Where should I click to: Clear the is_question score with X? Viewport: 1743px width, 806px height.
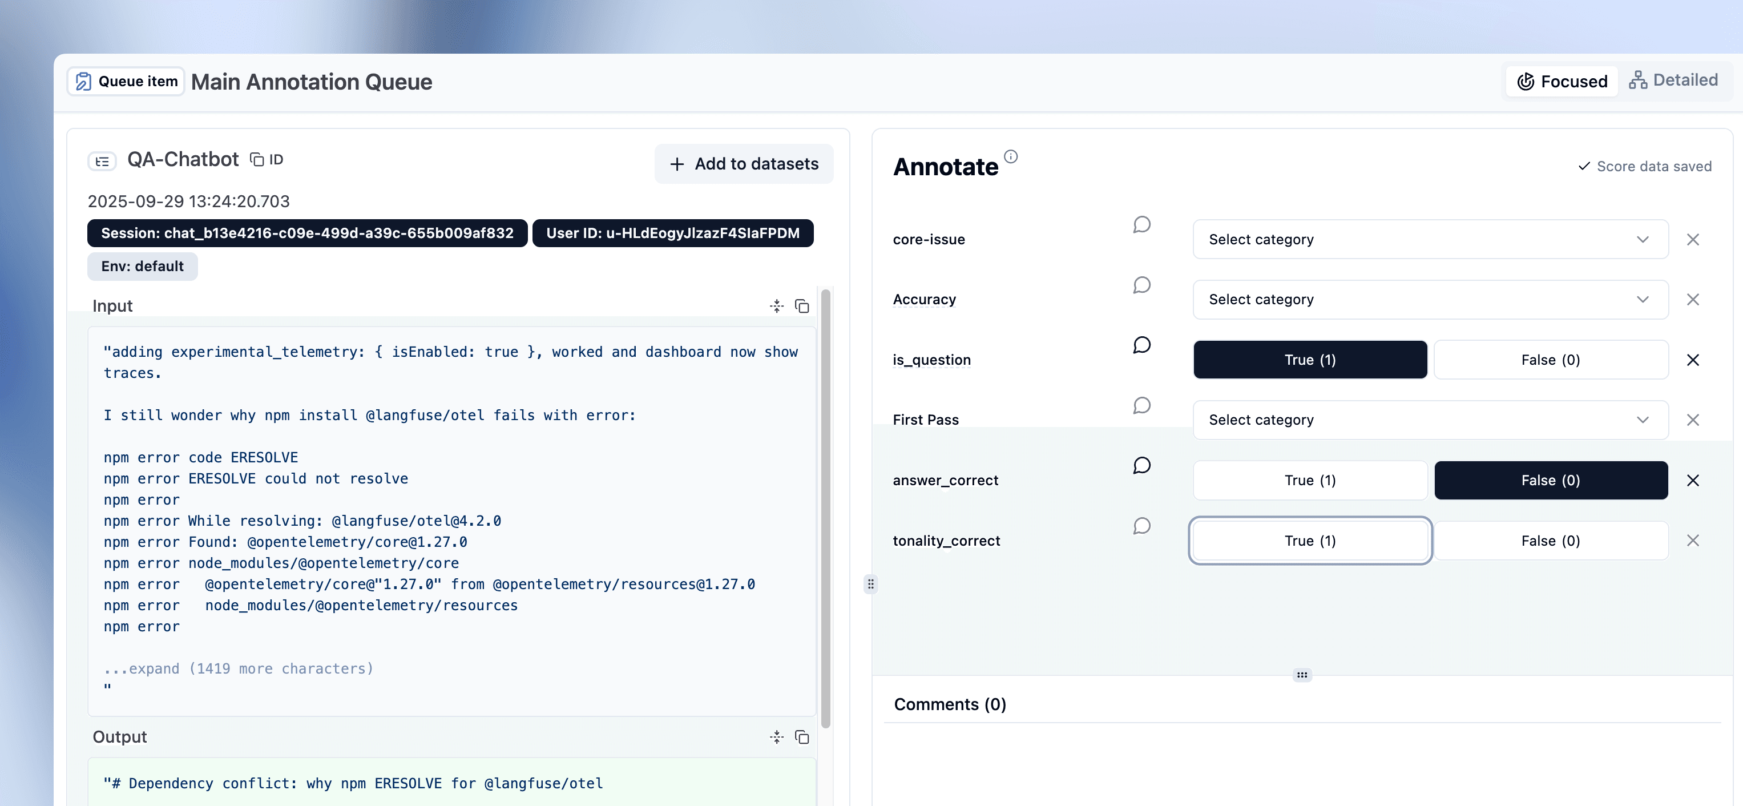point(1692,360)
